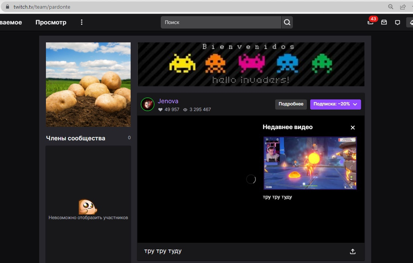The image size is (413, 263).
Task: Open the partially visible Отслеживаемое tab
Action: [x=11, y=22]
